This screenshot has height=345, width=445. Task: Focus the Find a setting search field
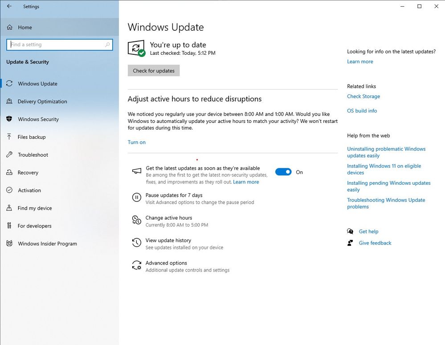[60, 45]
